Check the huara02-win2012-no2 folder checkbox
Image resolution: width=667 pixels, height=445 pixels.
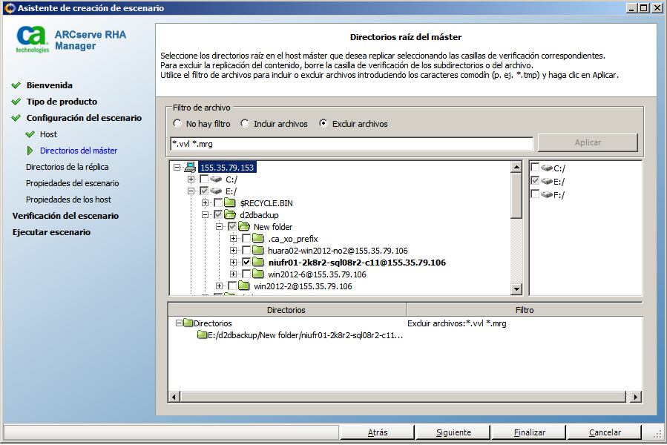[246, 251]
